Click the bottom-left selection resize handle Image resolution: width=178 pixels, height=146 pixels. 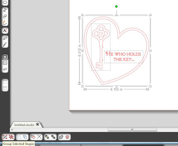pos(82,86)
